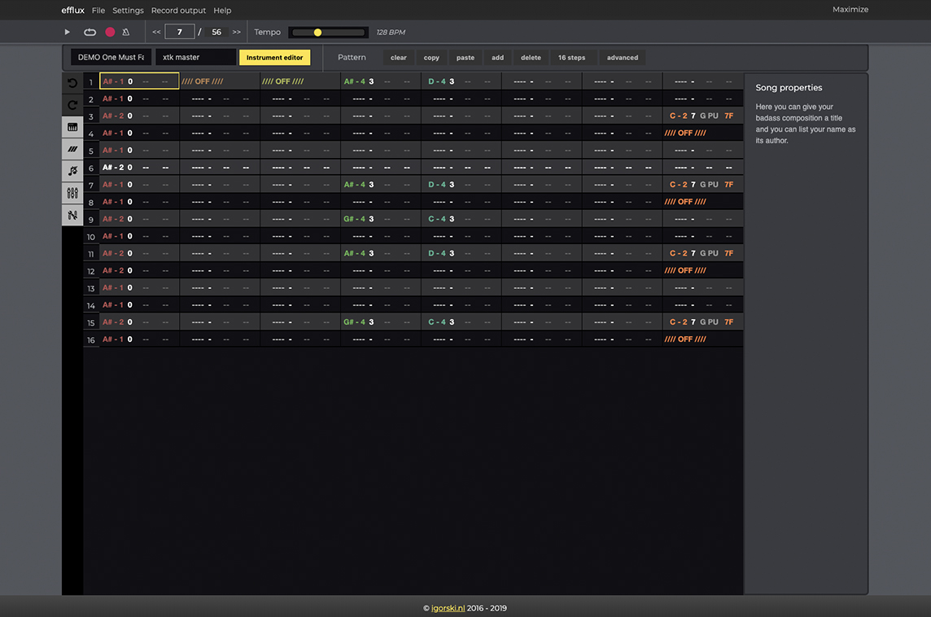Viewport: 931px width, 617px height.
Task: Select the D - 4 cell in row 1
Action: (x=461, y=81)
